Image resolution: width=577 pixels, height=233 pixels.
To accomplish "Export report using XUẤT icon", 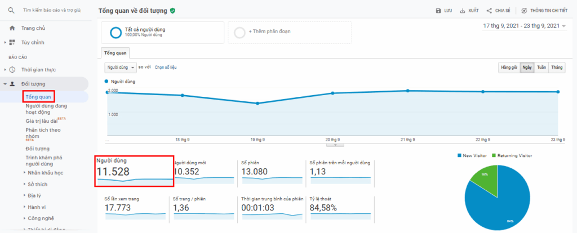I will [x=463, y=11].
